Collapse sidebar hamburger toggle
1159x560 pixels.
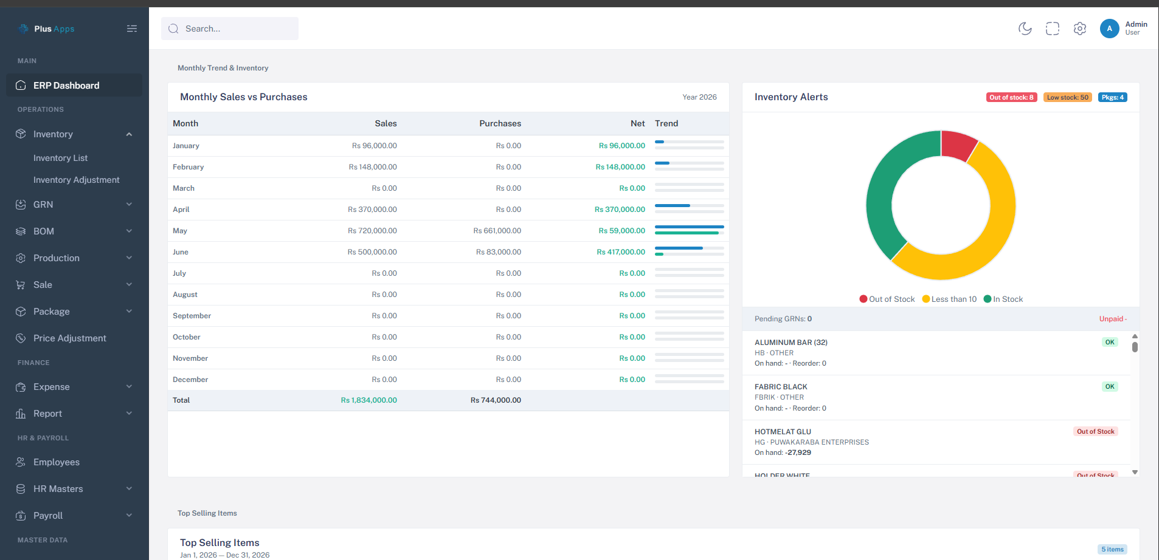tap(132, 29)
